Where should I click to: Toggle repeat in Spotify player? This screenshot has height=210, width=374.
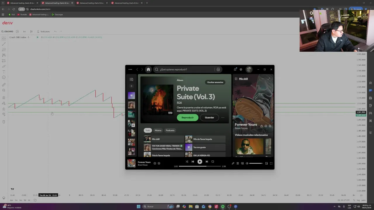(213, 162)
